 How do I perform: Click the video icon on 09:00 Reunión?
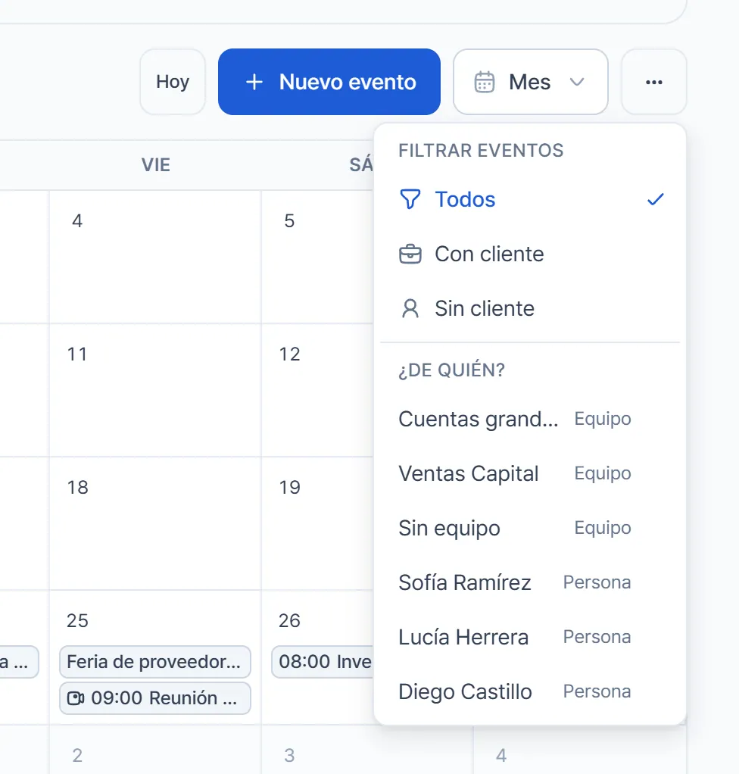pyautogui.click(x=76, y=698)
